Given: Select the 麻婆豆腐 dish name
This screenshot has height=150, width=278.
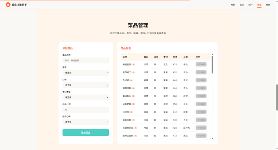Looking at the screenshot, I should 127,64.
